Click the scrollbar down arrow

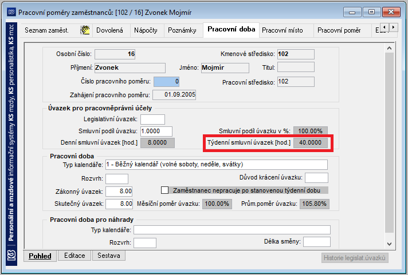tap(389, 244)
